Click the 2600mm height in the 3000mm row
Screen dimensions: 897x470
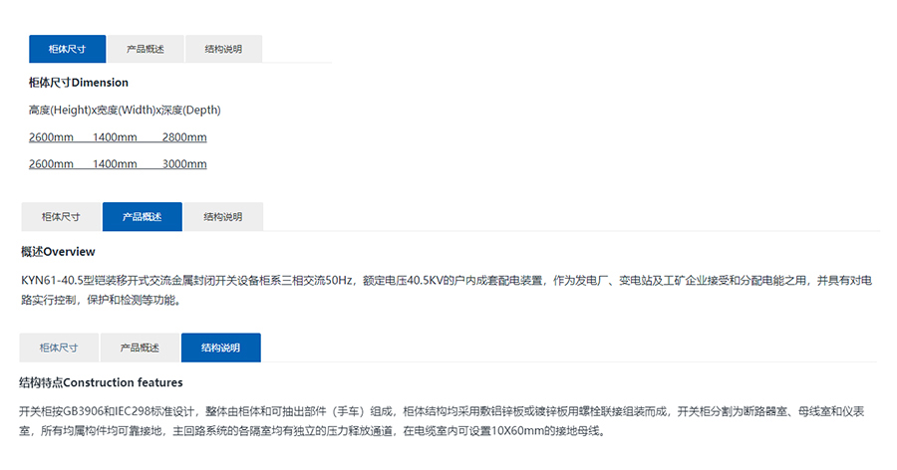tap(51, 164)
